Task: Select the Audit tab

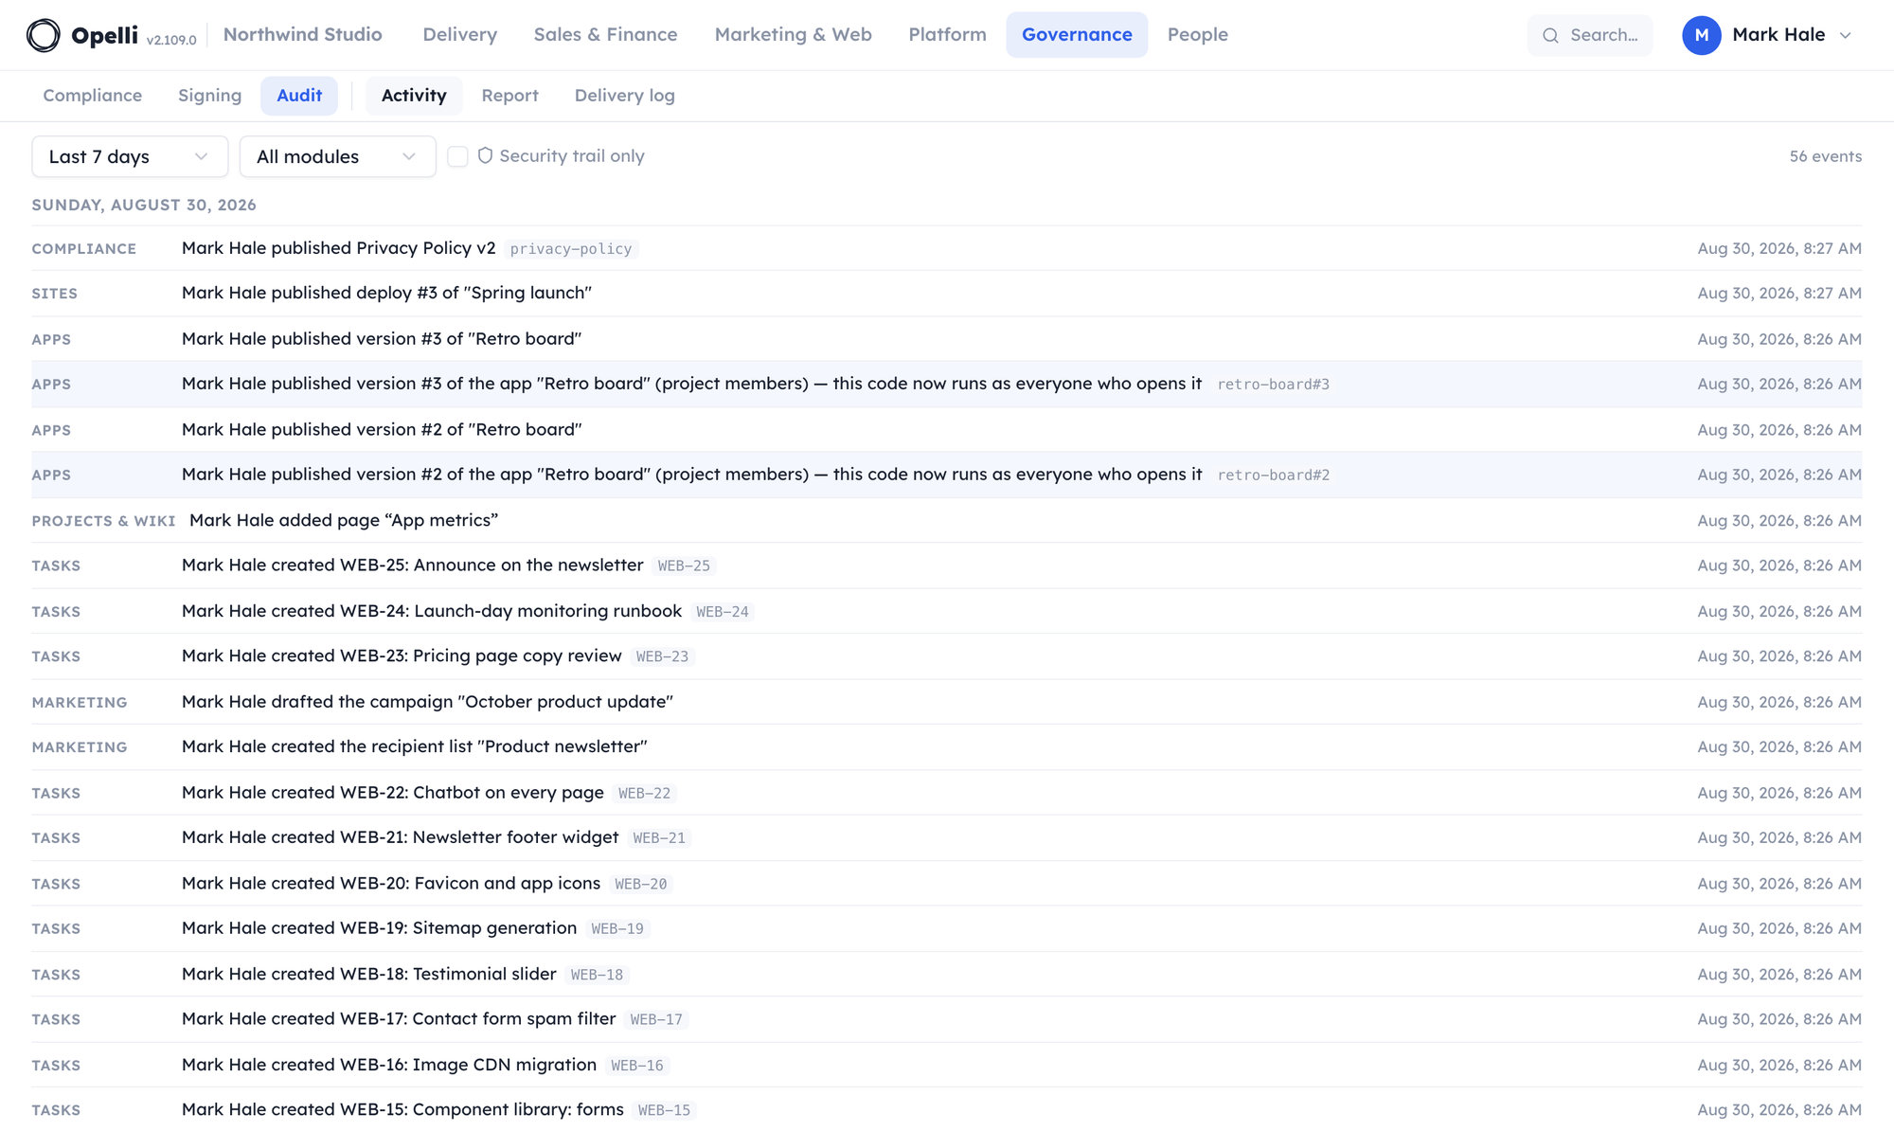Action: coord(299,96)
